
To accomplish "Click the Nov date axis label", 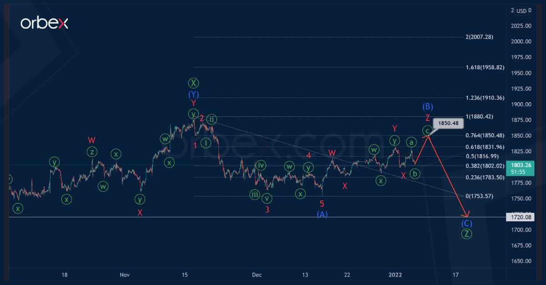I will click(125, 275).
